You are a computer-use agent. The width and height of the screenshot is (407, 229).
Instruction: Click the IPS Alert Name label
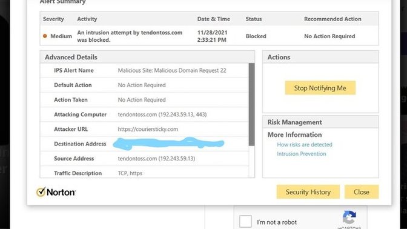(74, 70)
